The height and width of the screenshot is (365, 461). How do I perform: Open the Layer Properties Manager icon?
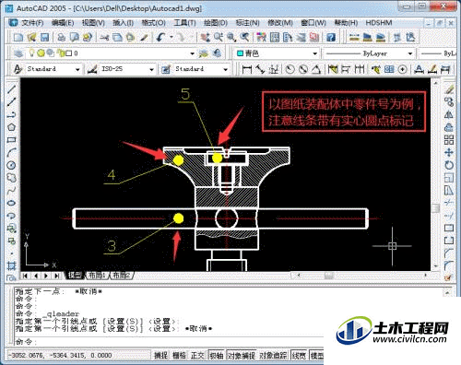(x=18, y=53)
